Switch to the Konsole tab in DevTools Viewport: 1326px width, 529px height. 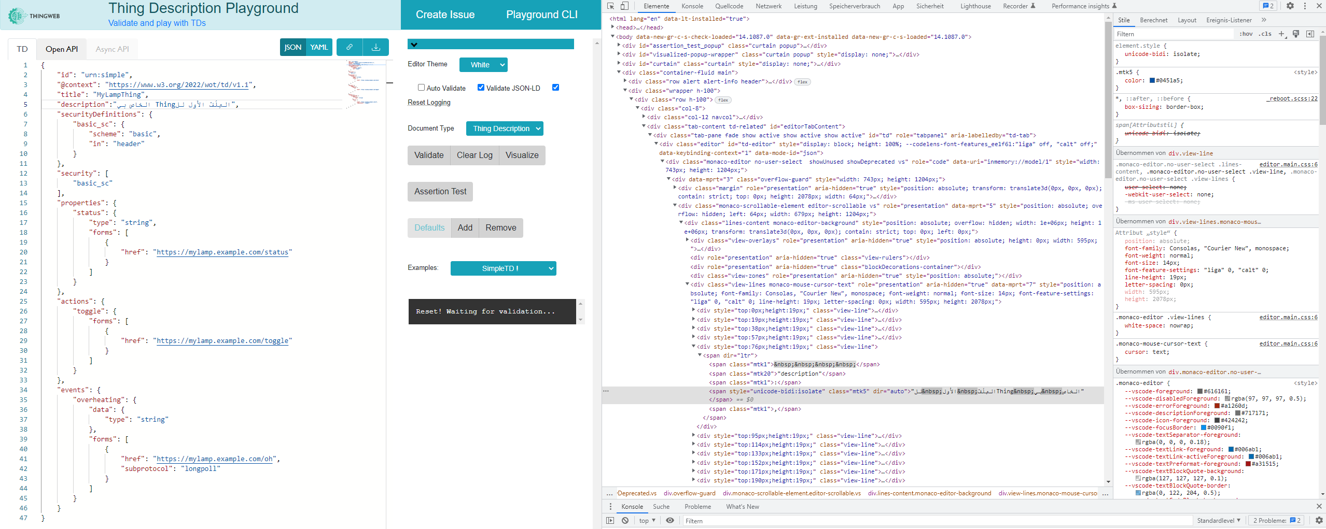(x=692, y=6)
